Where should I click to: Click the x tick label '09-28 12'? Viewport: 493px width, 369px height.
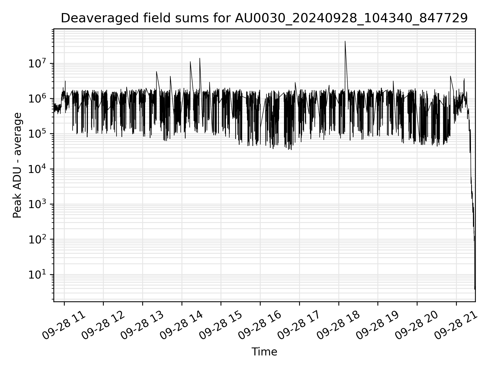point(103,326)
